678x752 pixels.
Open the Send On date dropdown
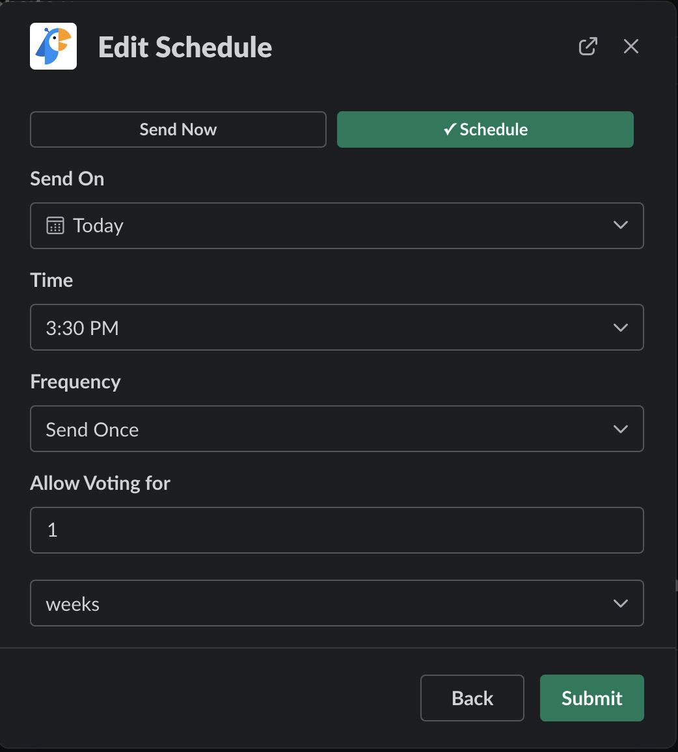tap(336, 226)
